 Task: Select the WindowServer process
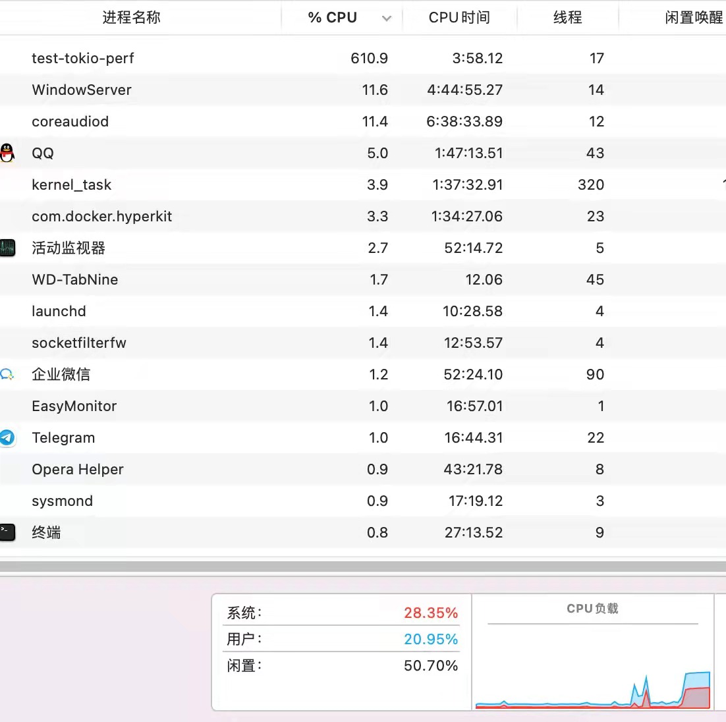click(x=82, y=90)
